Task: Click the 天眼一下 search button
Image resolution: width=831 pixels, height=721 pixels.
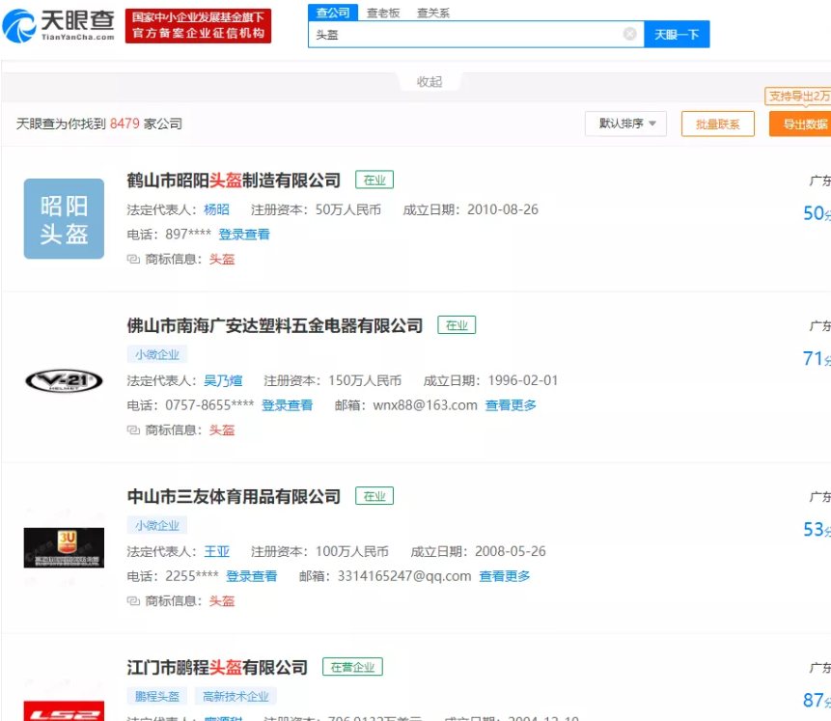Action: pos(677,35)
